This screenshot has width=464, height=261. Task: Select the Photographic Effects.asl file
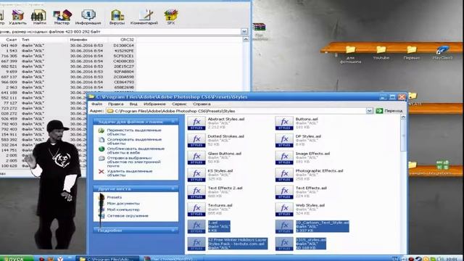310,175
